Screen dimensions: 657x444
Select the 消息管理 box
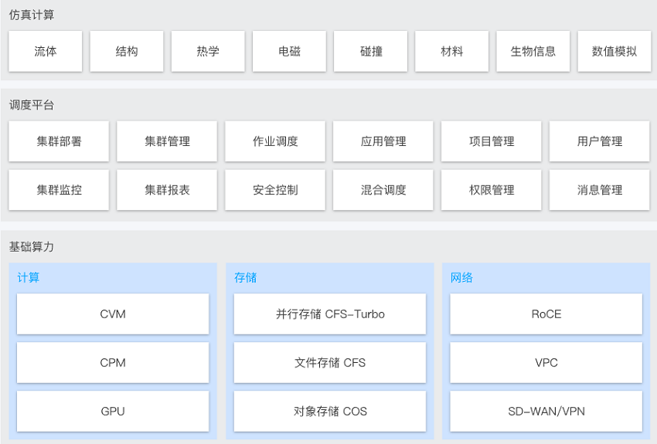599,190
